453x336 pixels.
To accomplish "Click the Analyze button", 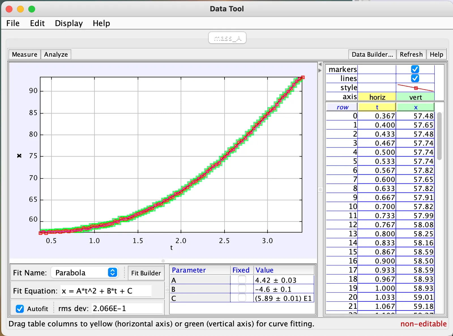I will coord(56,54).
